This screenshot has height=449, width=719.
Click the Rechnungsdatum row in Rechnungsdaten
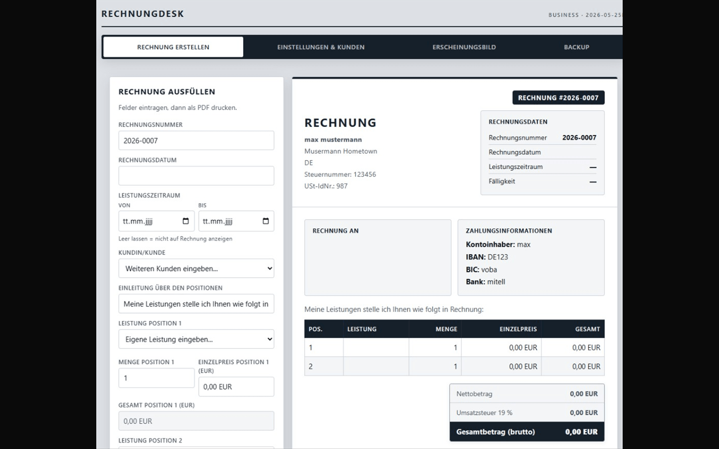542,152
